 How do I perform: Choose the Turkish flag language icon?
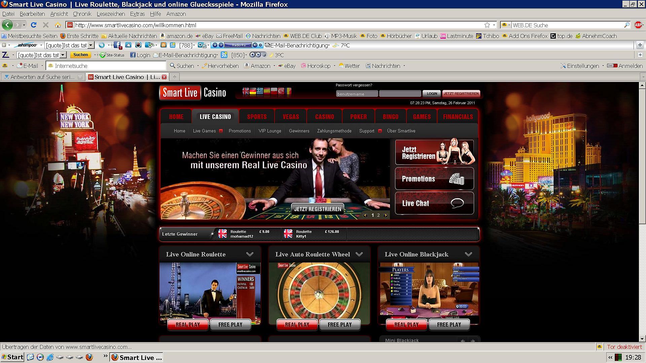click(281, 91)
